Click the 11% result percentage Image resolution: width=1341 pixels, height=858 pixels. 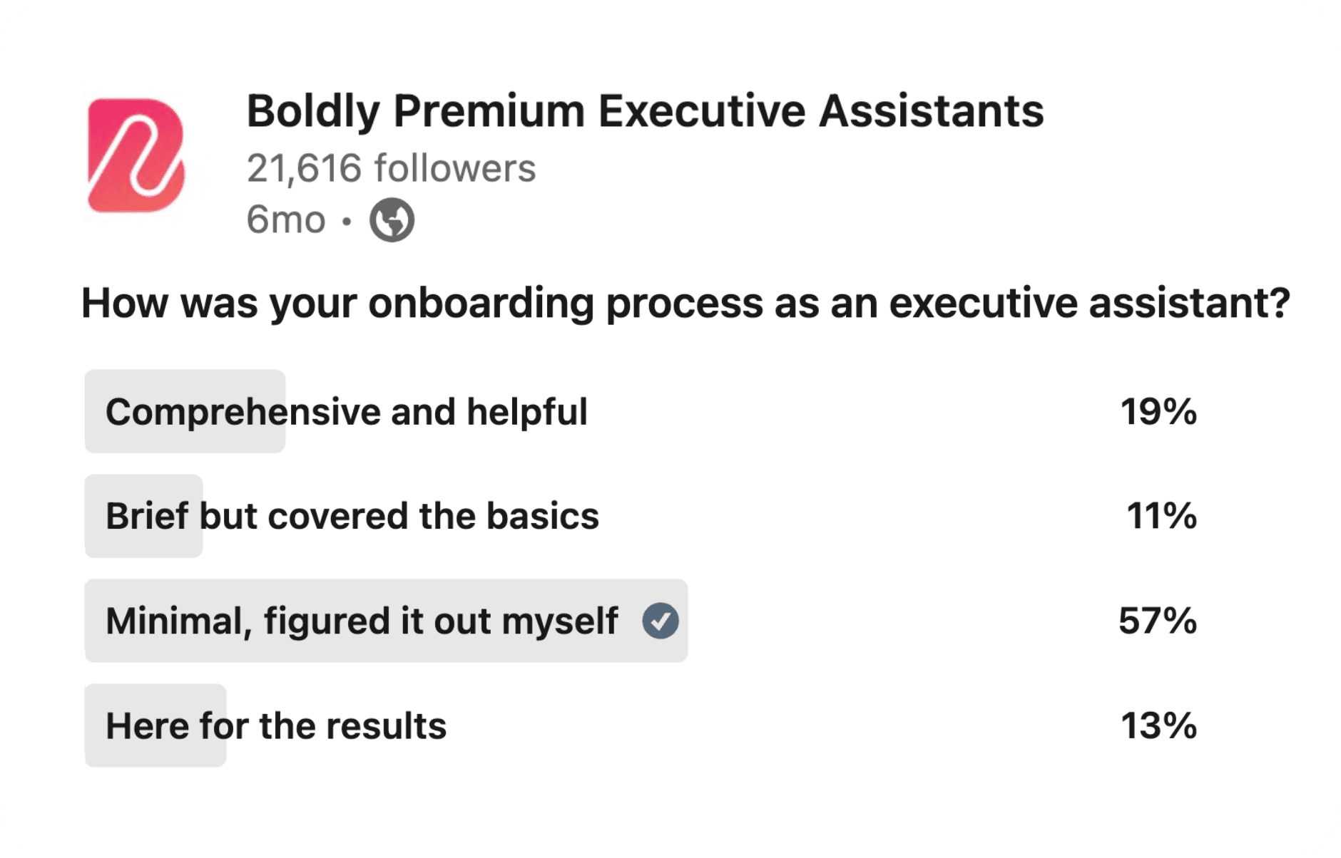[x=1161, y=516]
